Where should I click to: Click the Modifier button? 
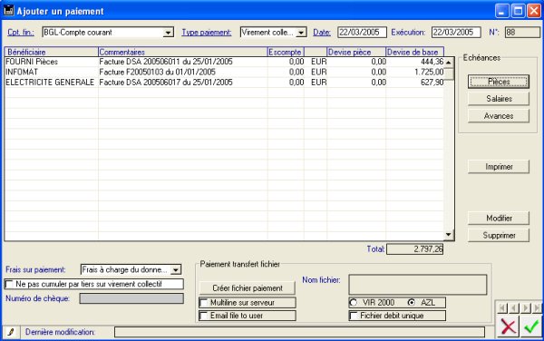(499, 219)
